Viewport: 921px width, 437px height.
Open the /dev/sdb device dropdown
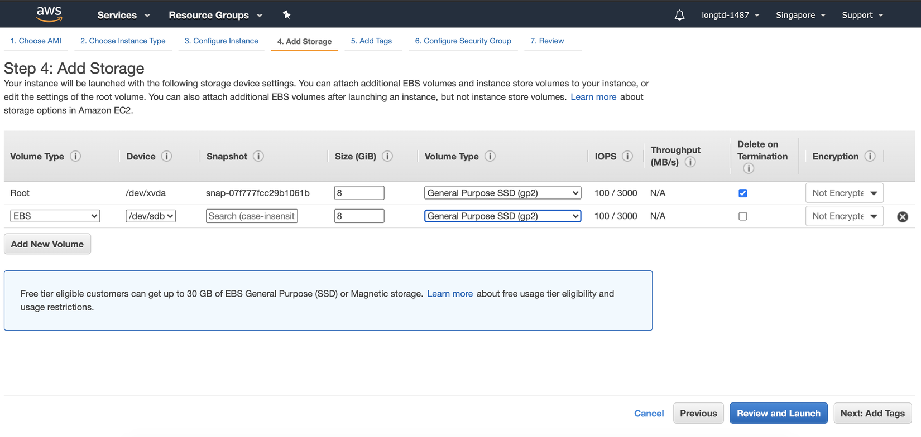pos(151,216)
